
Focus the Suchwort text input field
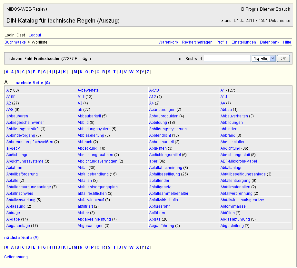tap(227, 58)
